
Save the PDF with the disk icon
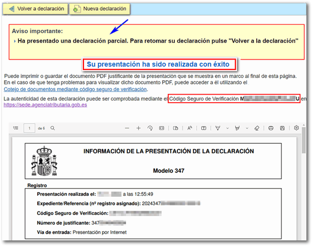coord(283,128)
